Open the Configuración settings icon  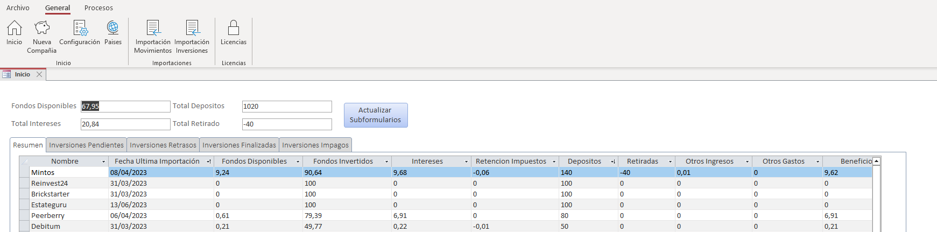click(x=80, y=28)
